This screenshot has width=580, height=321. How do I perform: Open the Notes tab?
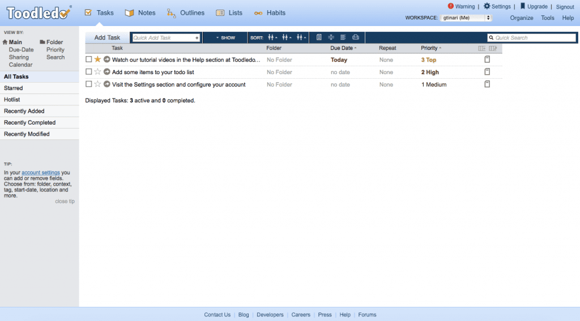(x=140, y=12)
